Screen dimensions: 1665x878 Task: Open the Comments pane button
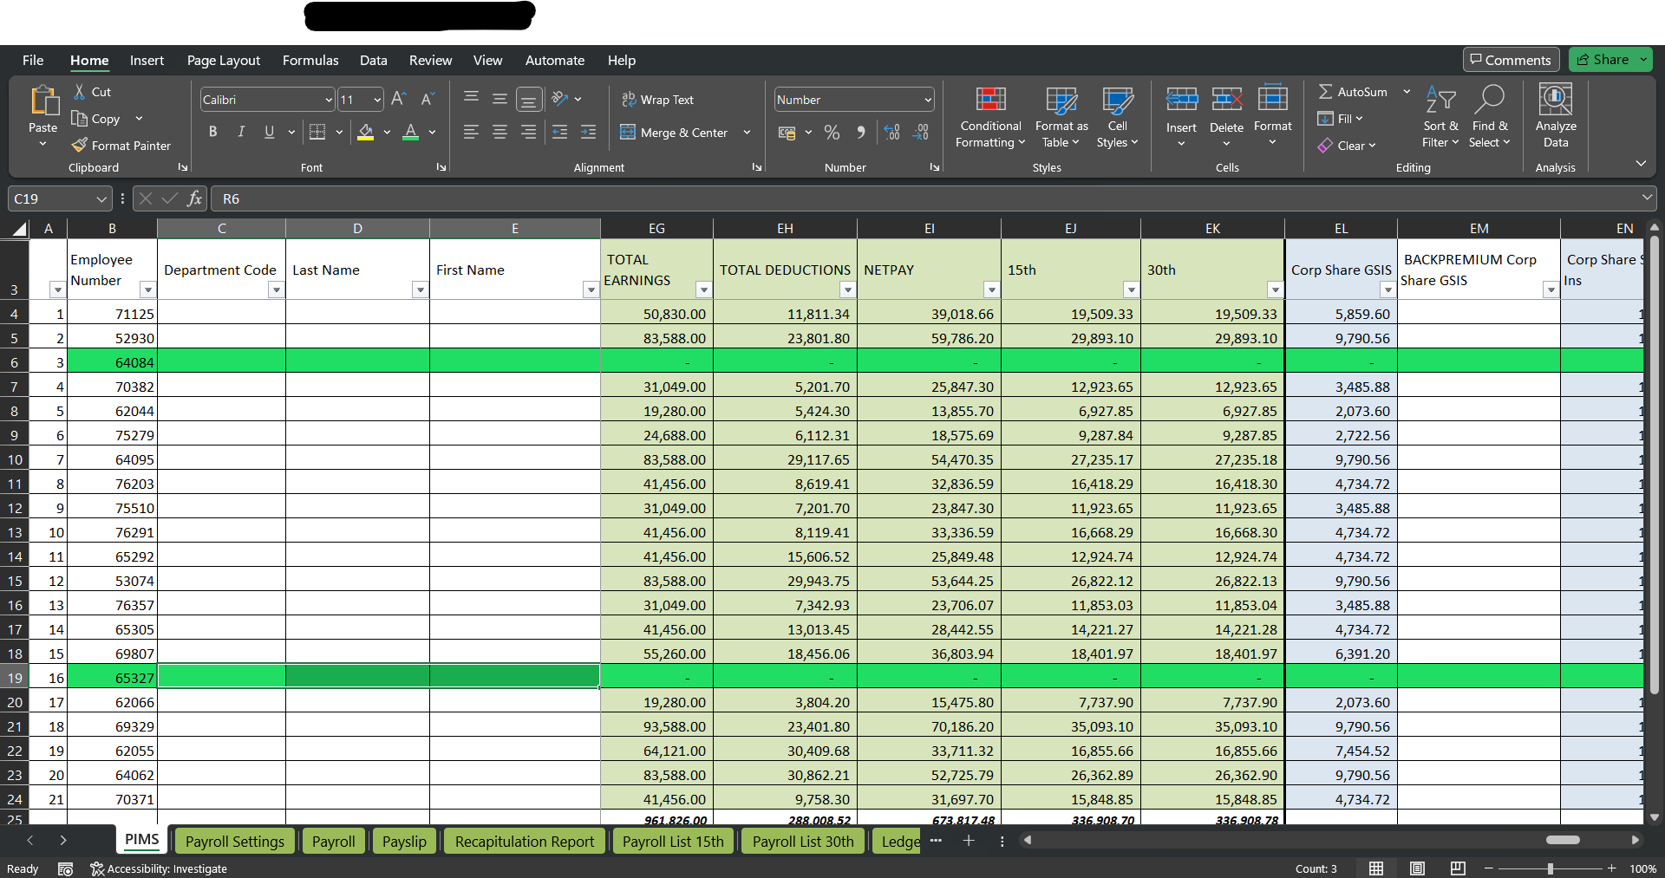click(1511, 60)
